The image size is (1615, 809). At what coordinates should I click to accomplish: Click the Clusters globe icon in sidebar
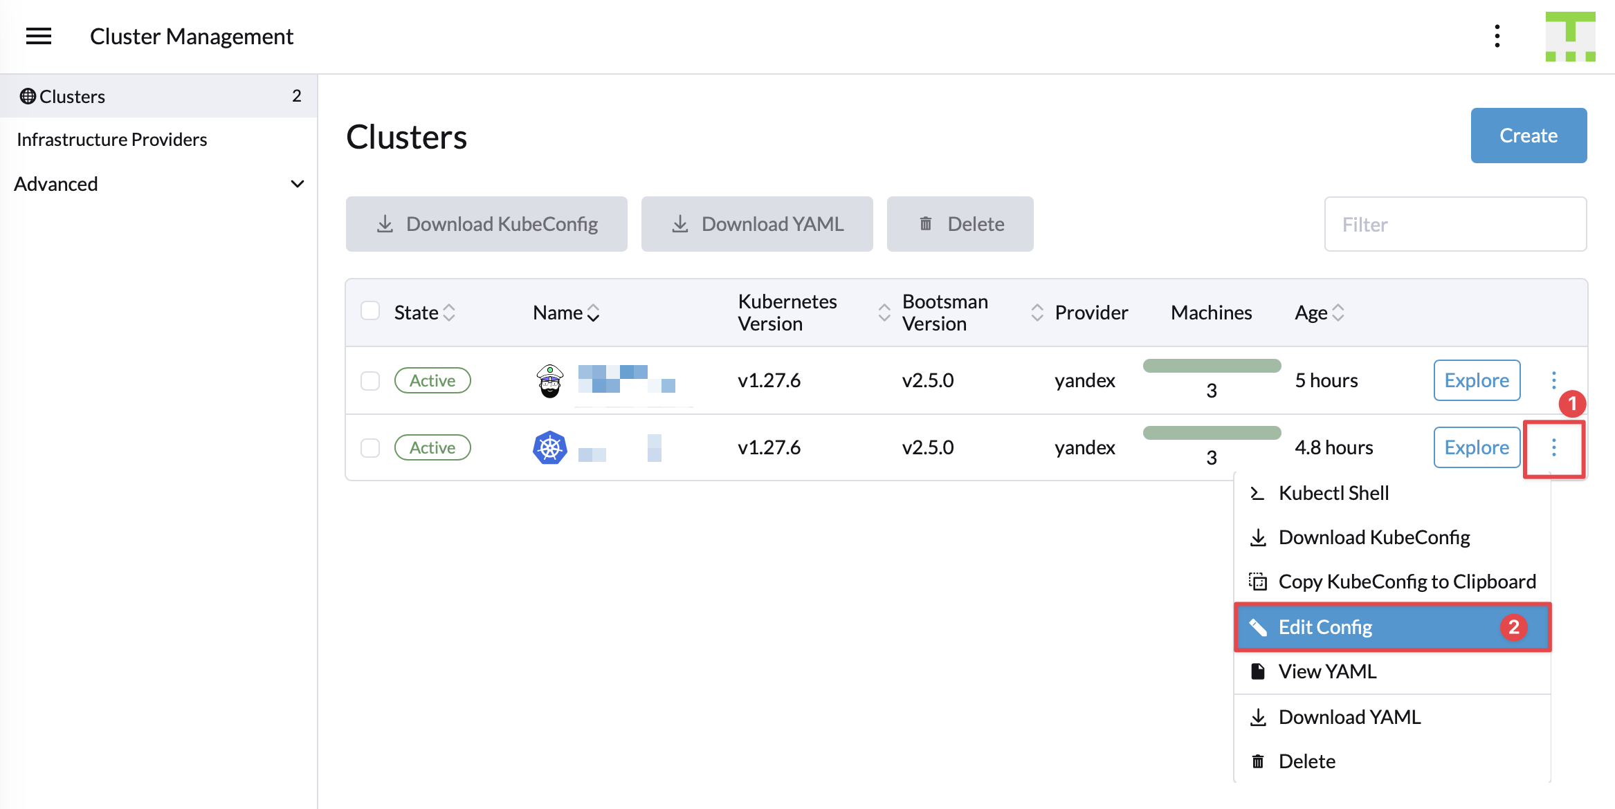click(x=28, y=96)
